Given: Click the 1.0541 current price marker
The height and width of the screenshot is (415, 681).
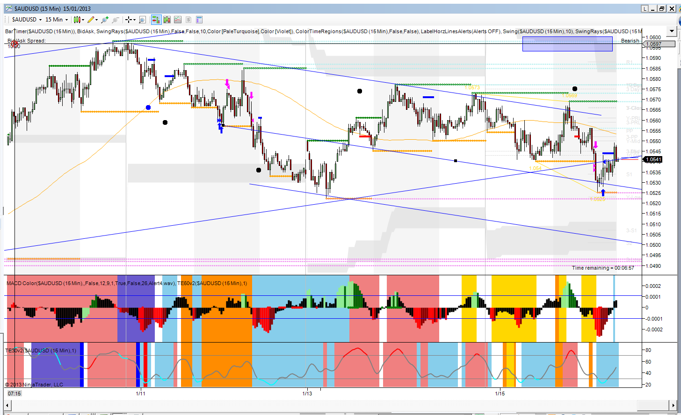Looking at the screenshot, I should click(653, 159).
